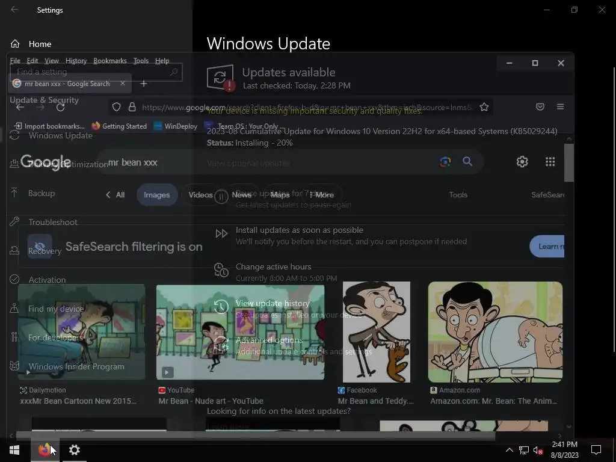Image resolution: width=616 pixels, height=462 pixels.
Task: Switch to Maps search tab
Action: [x=280, y=195]
